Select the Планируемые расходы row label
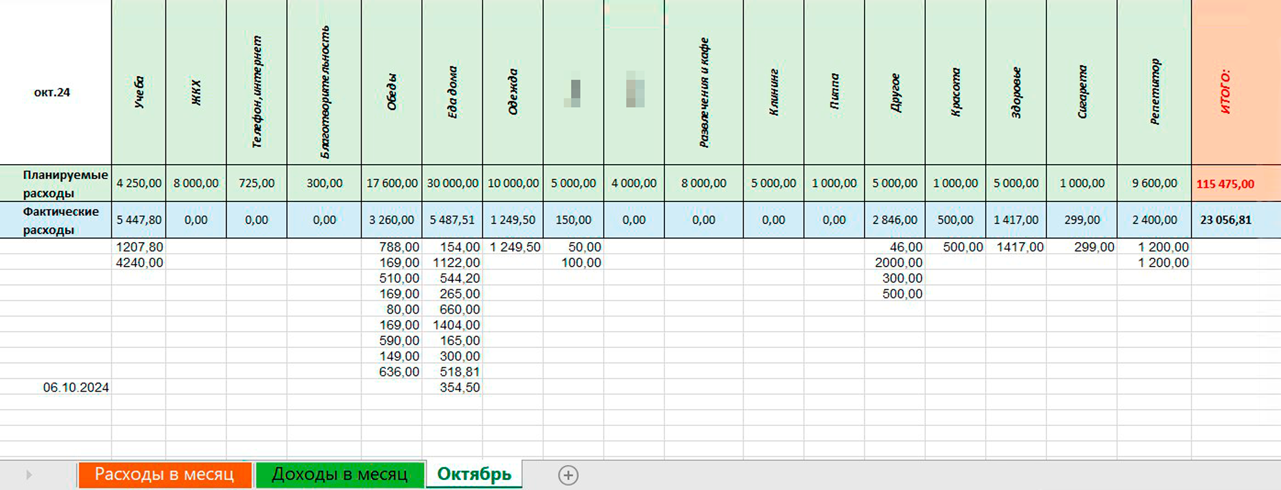Viewport: 1281px width, 490px height. pyautogui.click(x=56, y=183)
